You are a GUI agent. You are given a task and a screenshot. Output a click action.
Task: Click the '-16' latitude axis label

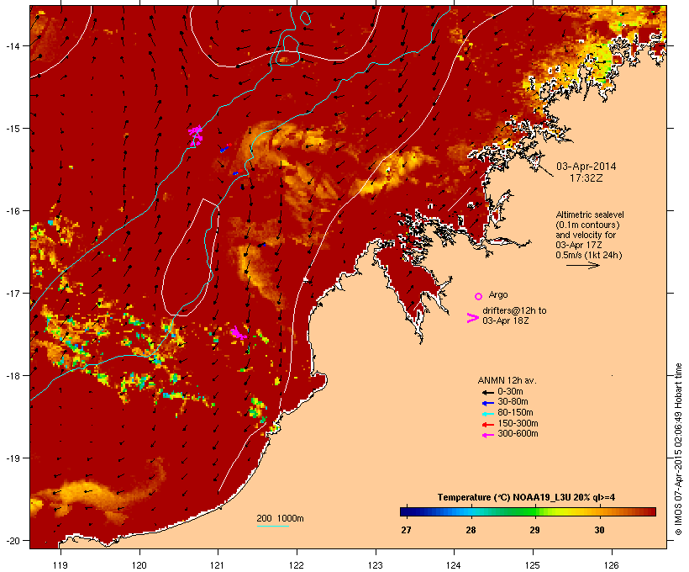click(x=12, y=211)
